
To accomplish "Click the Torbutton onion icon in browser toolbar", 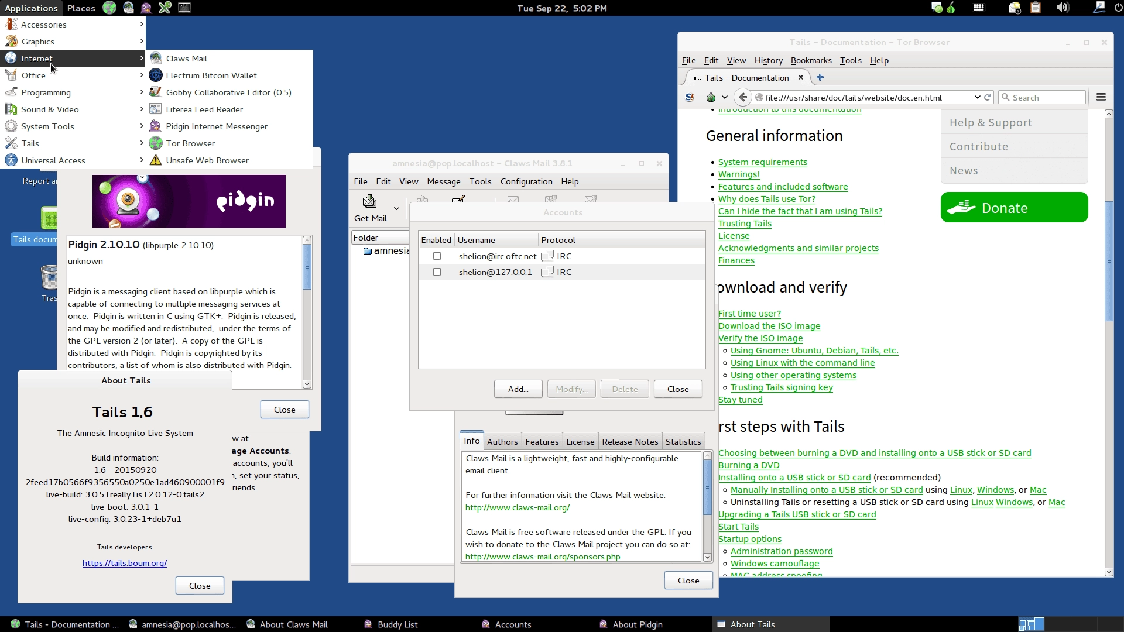I will [x=711, y=97].
